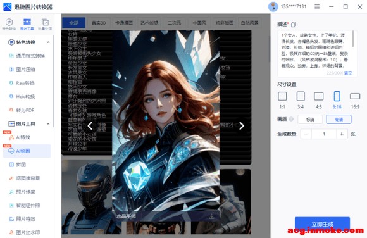Open the hamburger menu icon in the title bar
The width and height of the screenshot is (367, 238).
(x=317, y=7)
